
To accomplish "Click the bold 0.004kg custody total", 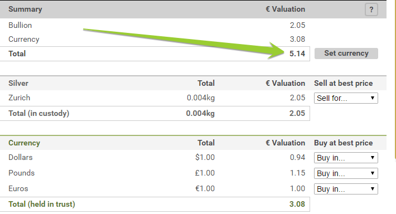I will [200, 113].
